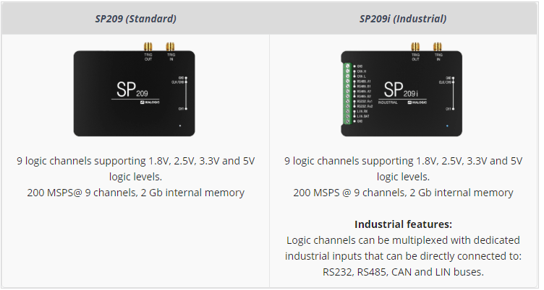The image size is (544, 290).
Task: Click TRIG OUT connector on SP209i
Action: point(415,48)
